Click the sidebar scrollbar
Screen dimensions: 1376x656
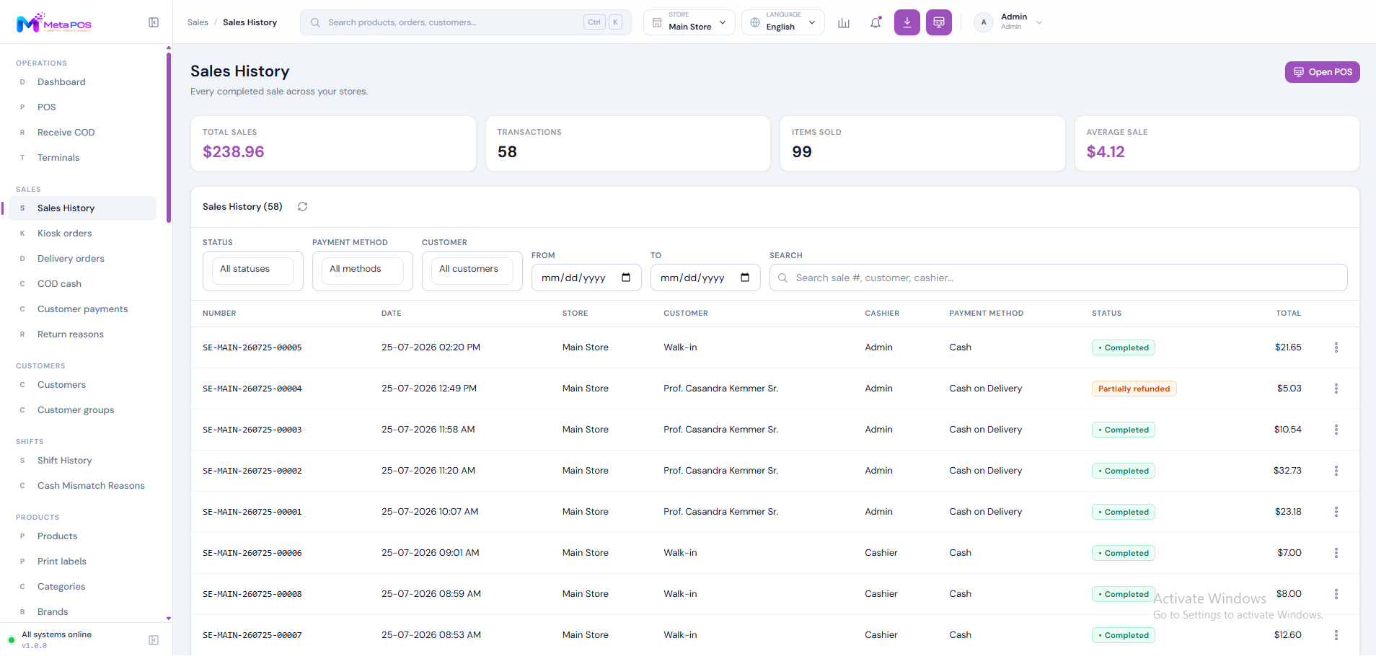pyautogui.click(x=169, y=137)
